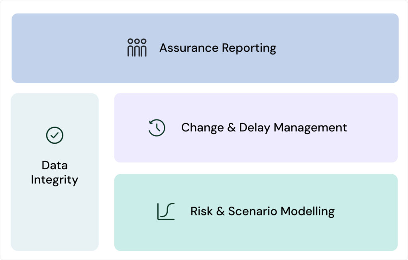Image resolution: width=408 pixels, height=260 pixels.
Task: Click the S-curve chart icon for Risk Modelling
Action: tap(166, 211)
